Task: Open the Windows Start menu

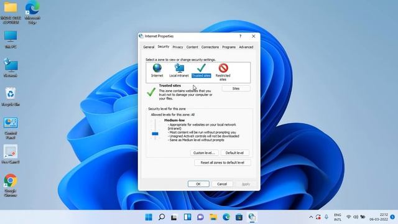Action: 149,217
